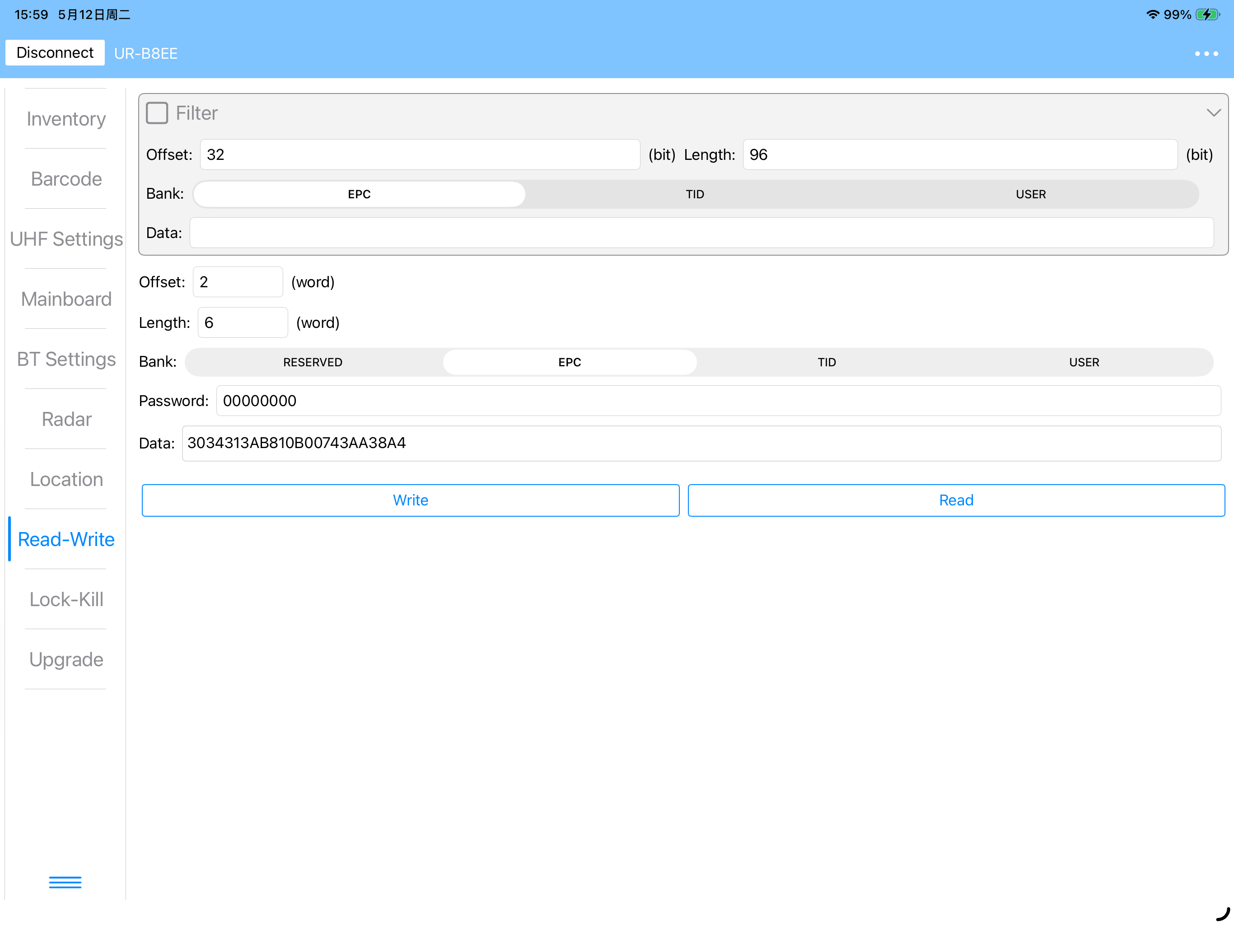Click the Data field with 3034313AB810B00743AA38A4
The width and height of the screenshot is (1234, 925).
702,443
